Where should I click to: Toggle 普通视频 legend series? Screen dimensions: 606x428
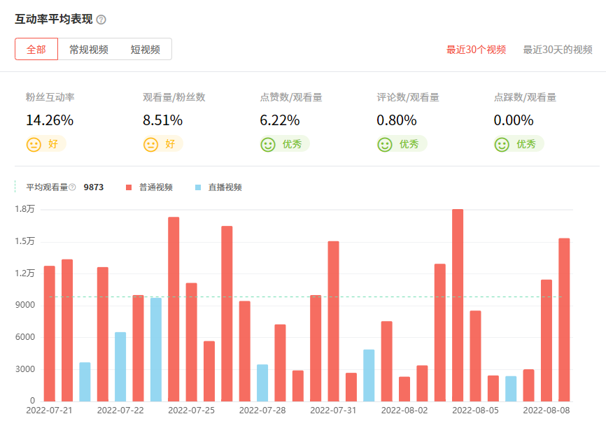155,187
